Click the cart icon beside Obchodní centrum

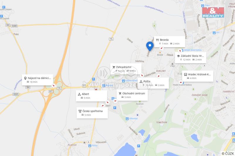click(120, 93)
